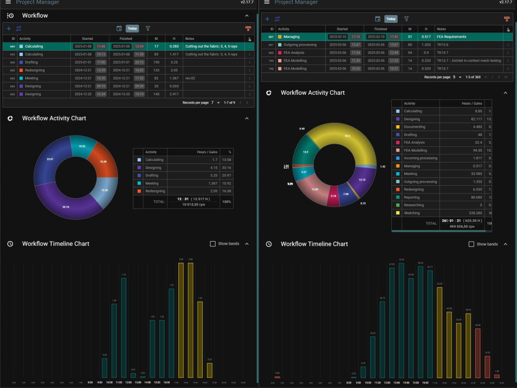Sort right table by Notes column
The image size is (517, 388).
coord(442,29)
